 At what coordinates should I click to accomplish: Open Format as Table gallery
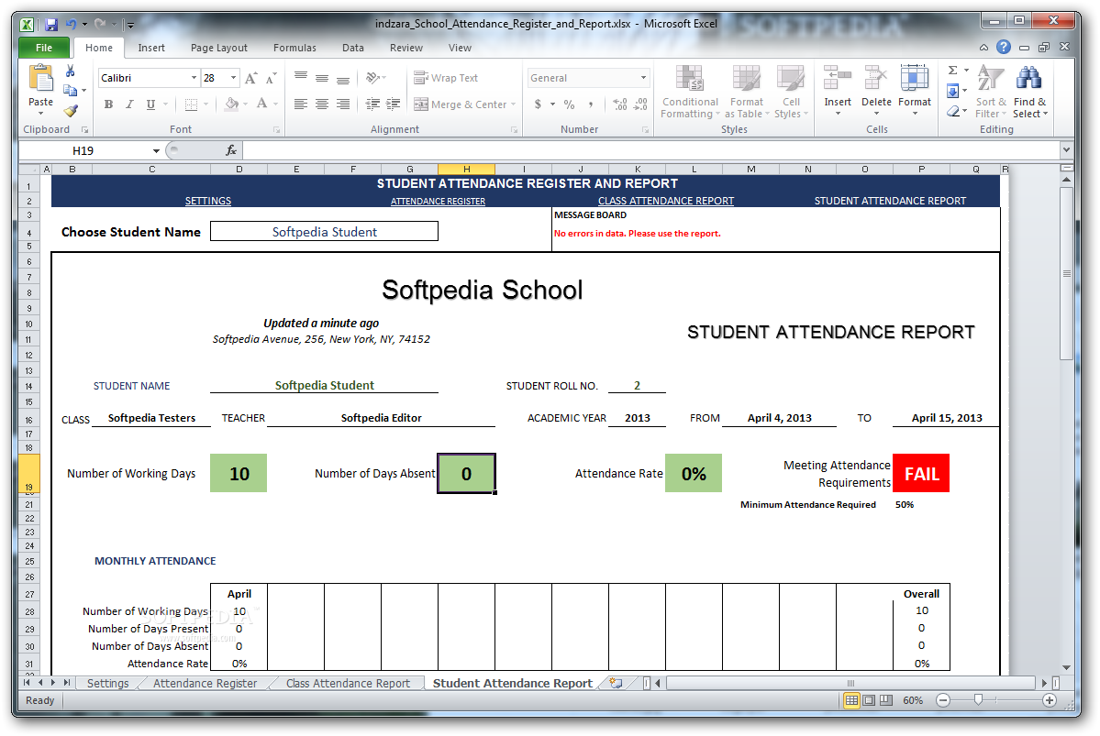(747, 92)
